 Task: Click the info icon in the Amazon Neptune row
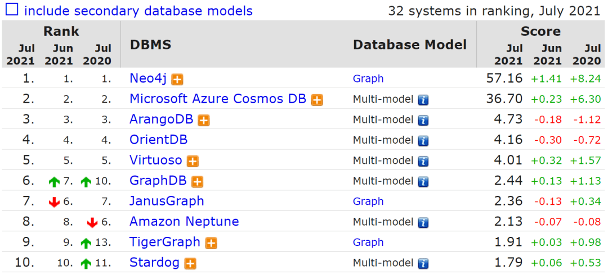(423, 222)
